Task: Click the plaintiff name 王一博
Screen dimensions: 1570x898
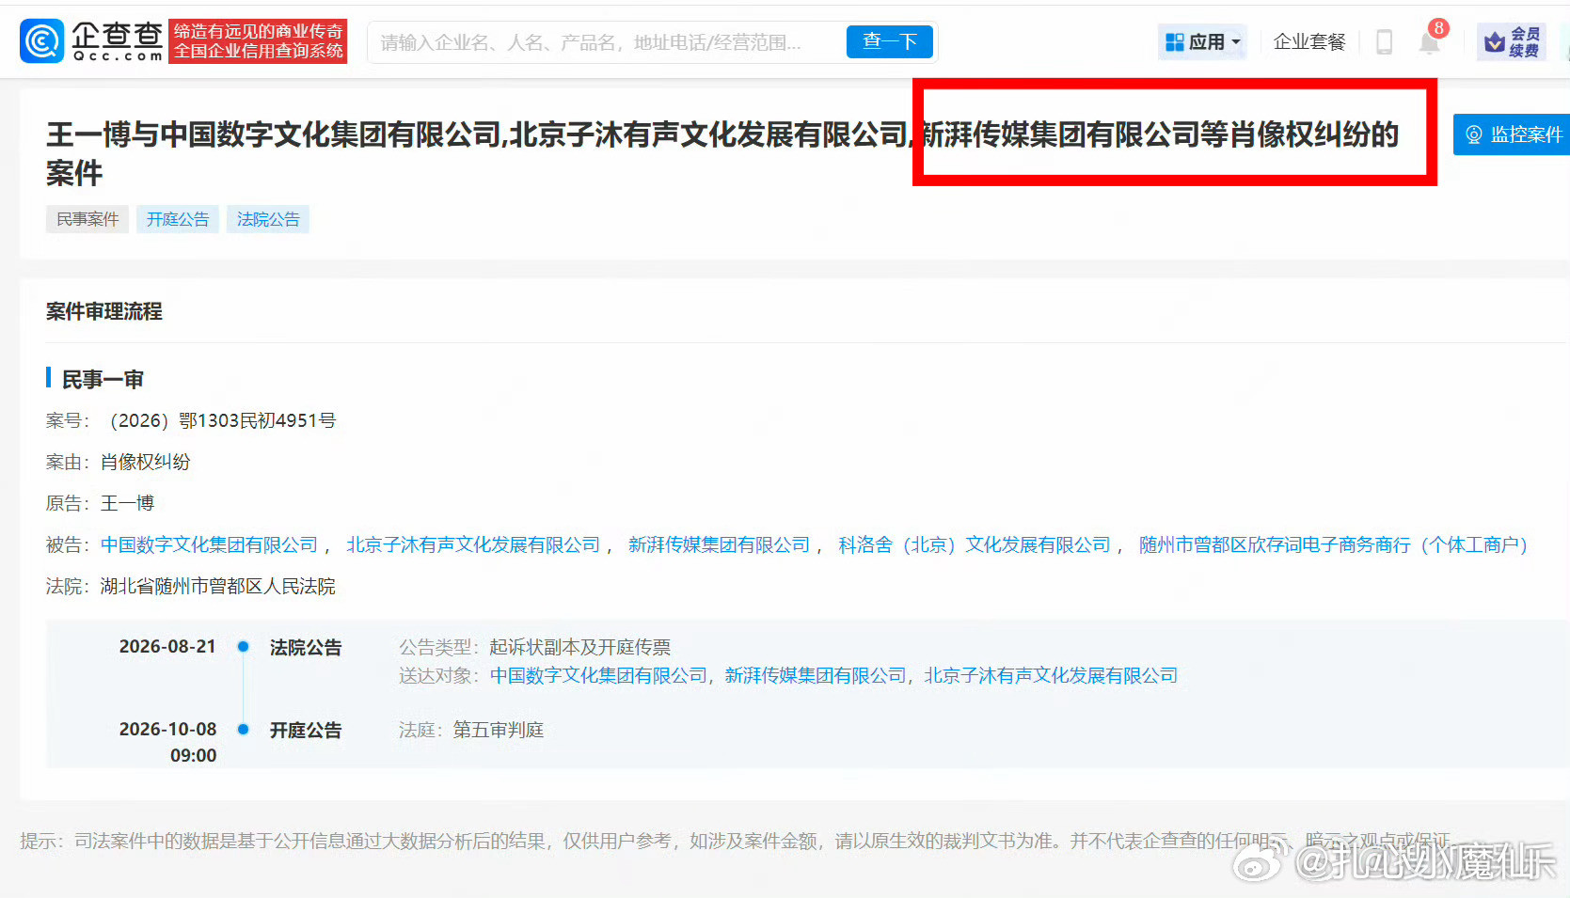Action: coord(127,503)
